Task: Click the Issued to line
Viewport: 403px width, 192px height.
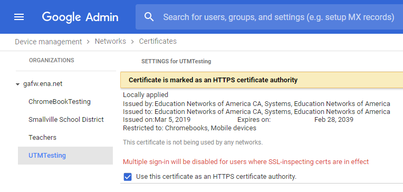Action: tap(256, 112)
